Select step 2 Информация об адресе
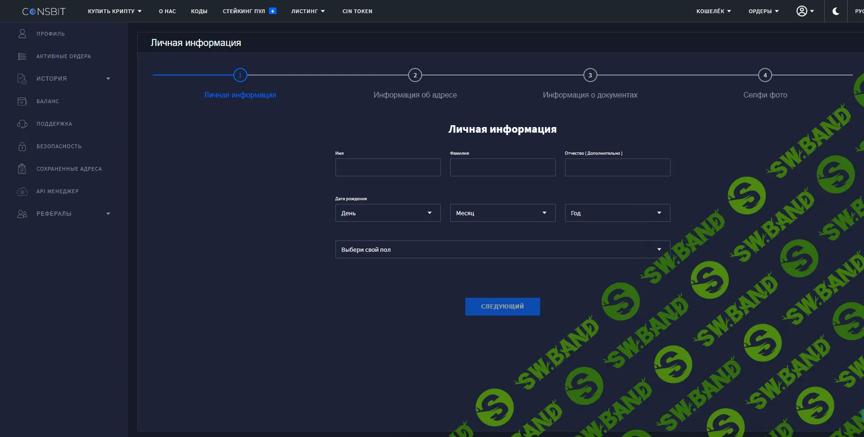 [415, 75]
